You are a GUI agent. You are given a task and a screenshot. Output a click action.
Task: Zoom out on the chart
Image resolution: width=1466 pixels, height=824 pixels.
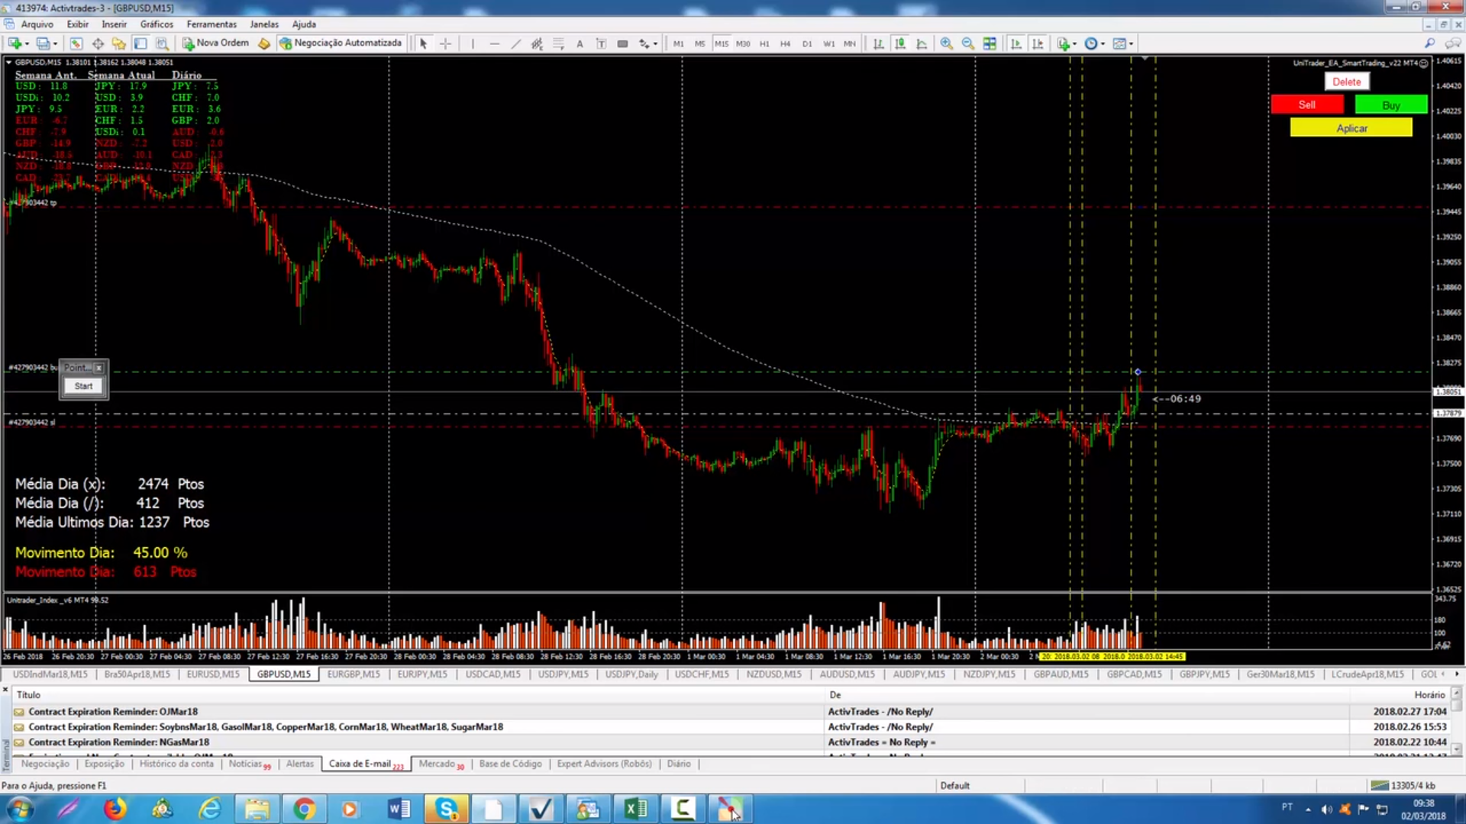tap(968, 43)
